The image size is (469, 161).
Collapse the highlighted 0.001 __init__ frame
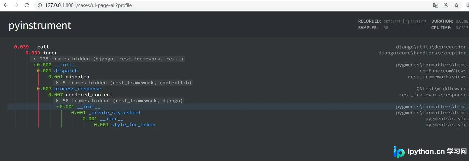[x=57, y=107]
